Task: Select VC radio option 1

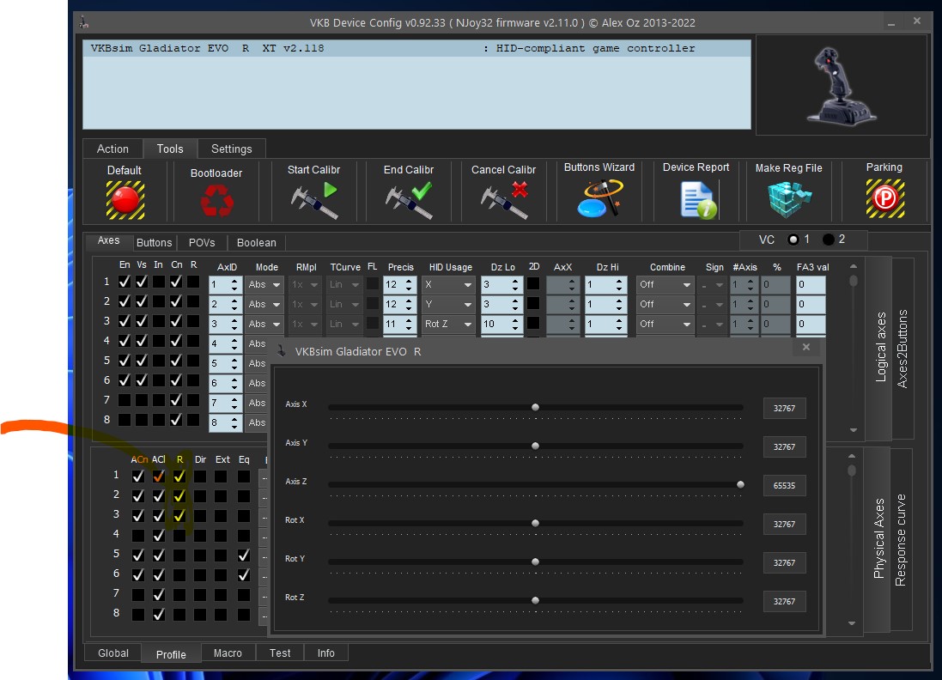Action: (x=793, y=240)
